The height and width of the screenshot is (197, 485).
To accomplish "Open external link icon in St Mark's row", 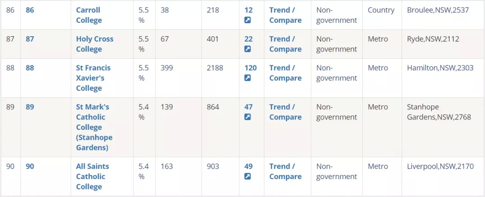I will (x=247, y=117).
